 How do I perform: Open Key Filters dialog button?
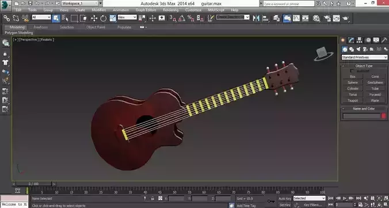[x=312, y=205]
